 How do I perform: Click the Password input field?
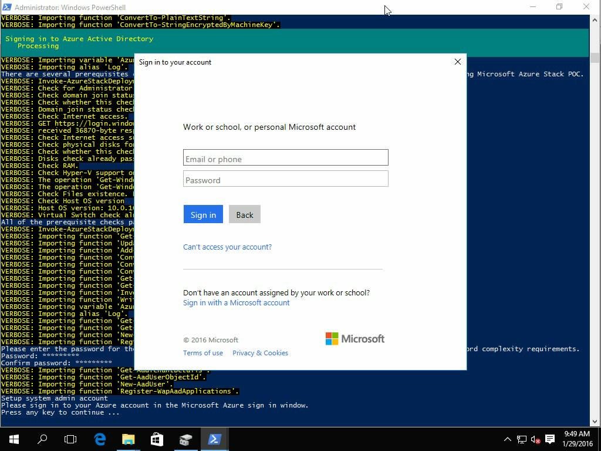coord(285,179)
